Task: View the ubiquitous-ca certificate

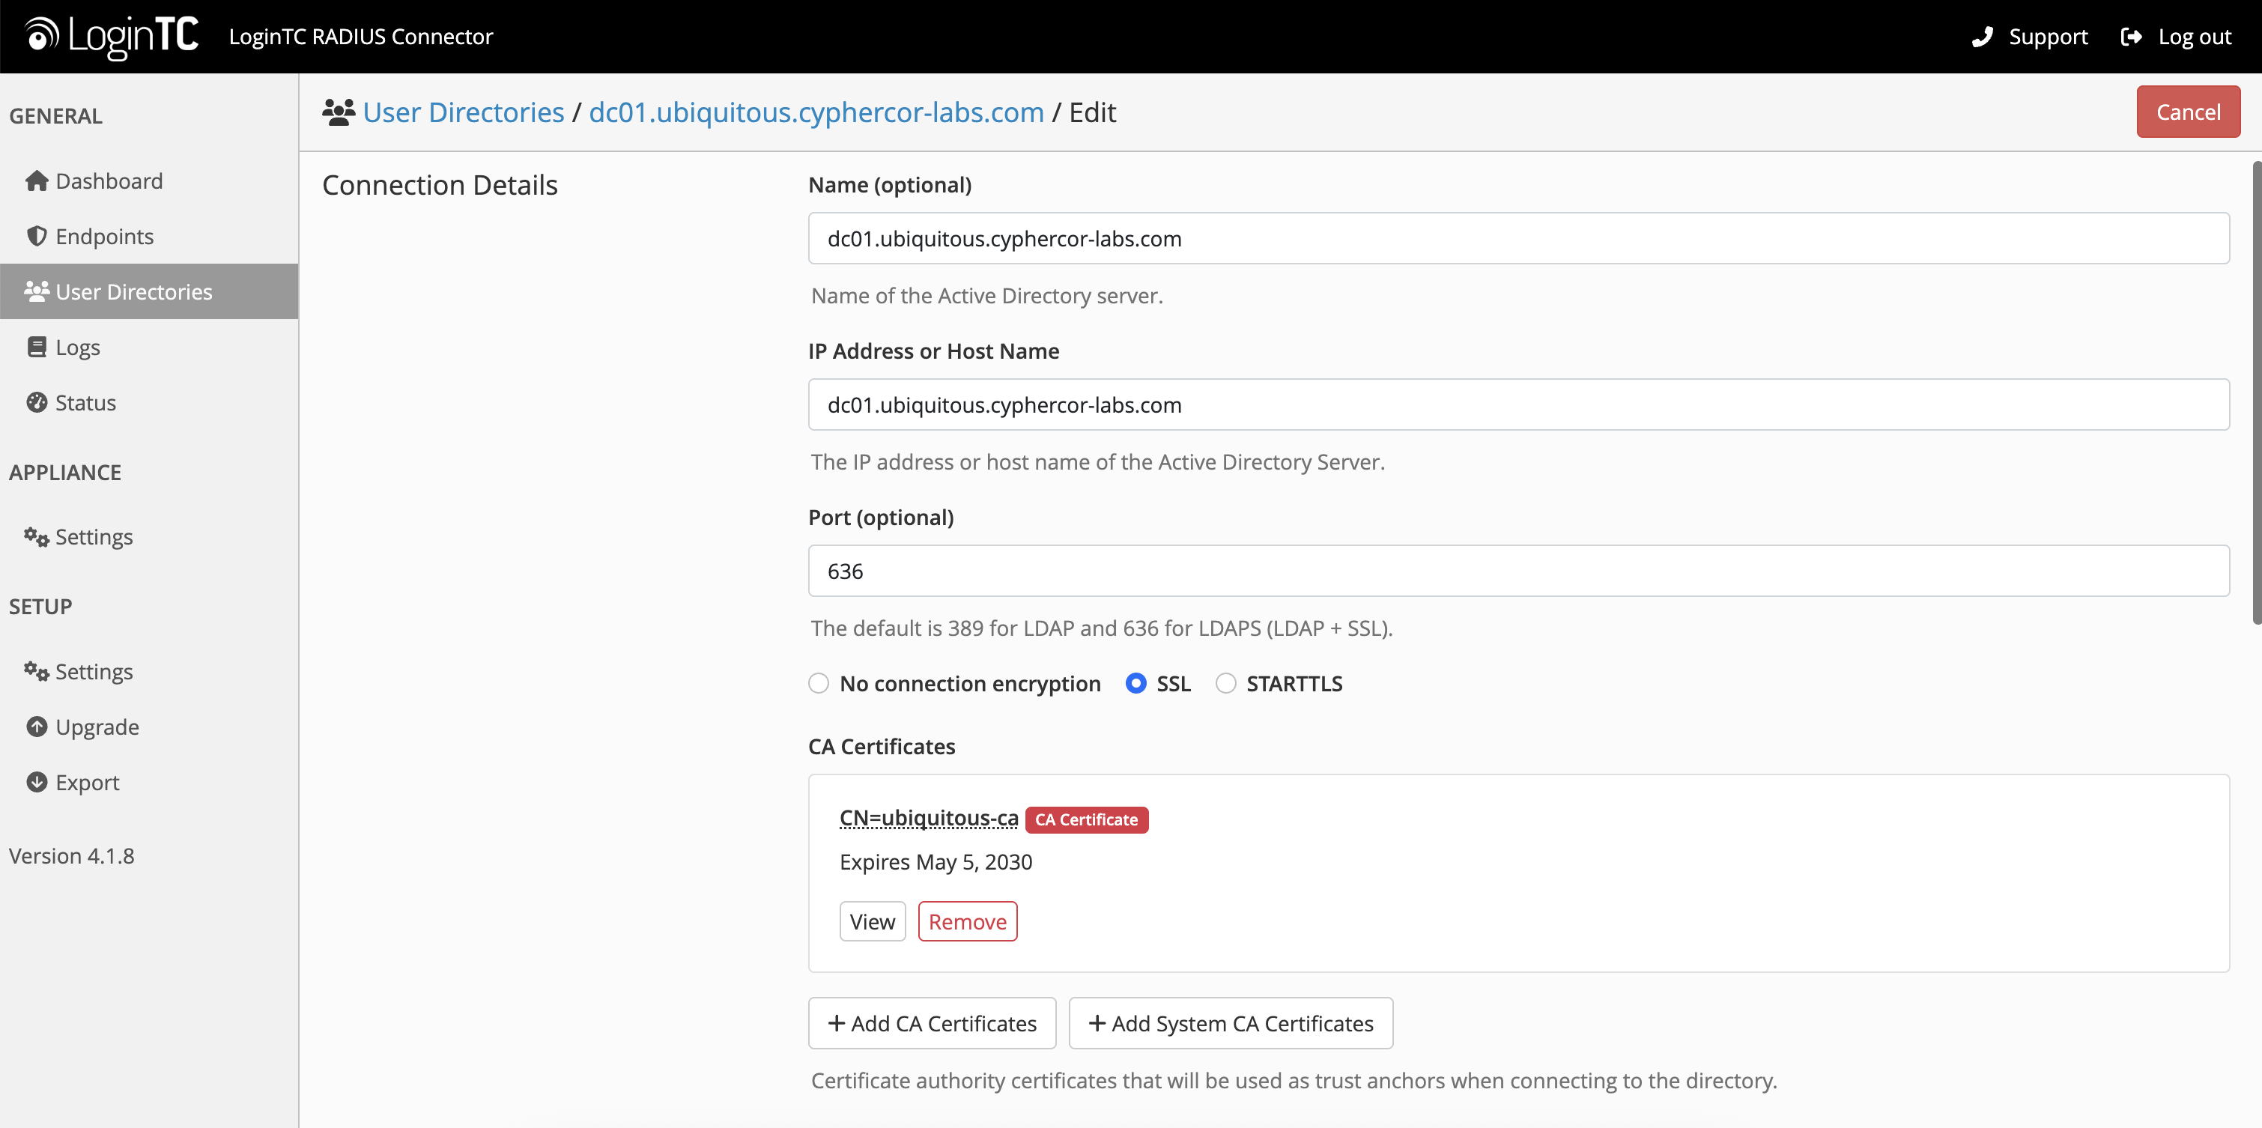Action: point(872,921)
